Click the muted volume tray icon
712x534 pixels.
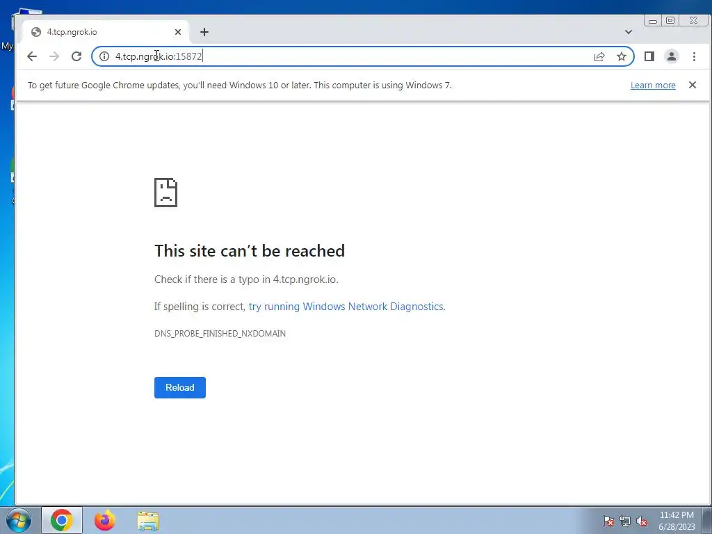[x=642, y=521]
